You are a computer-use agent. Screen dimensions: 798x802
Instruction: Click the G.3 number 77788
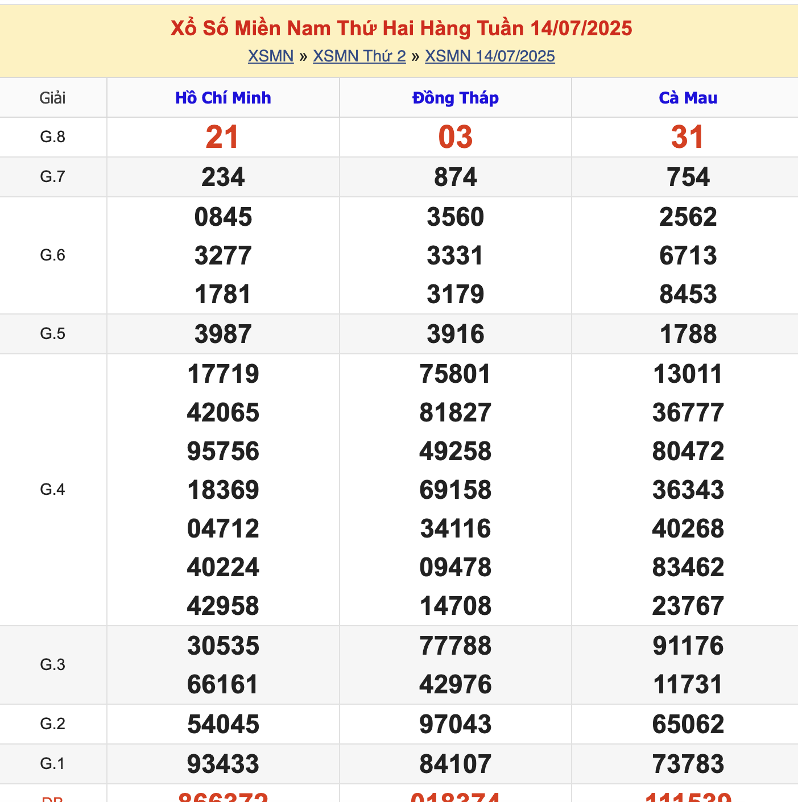click(456, 646)
